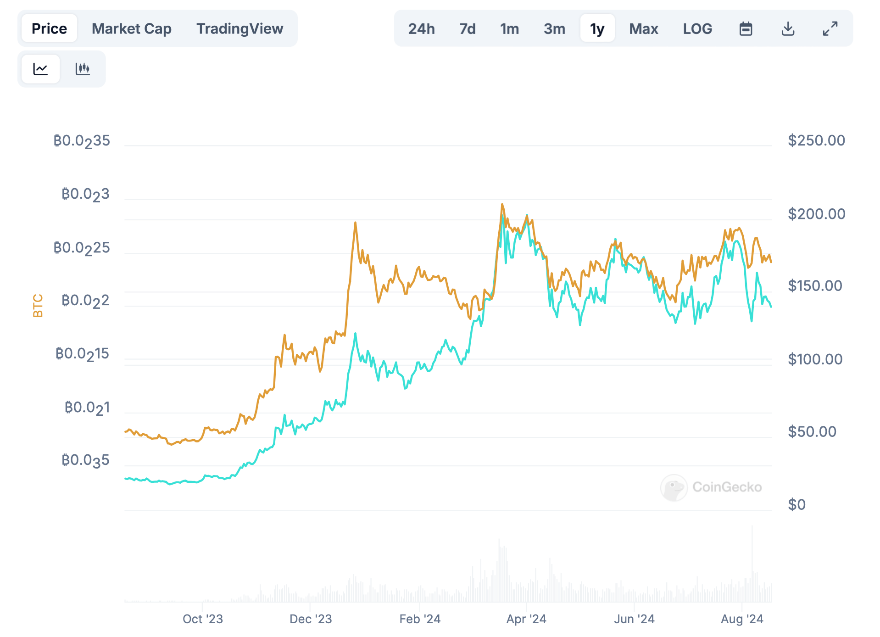This screenshot has width=880, height=637.
Task: Click the ₿0.0₂35 BTC axis label
Action: (82, 141)
